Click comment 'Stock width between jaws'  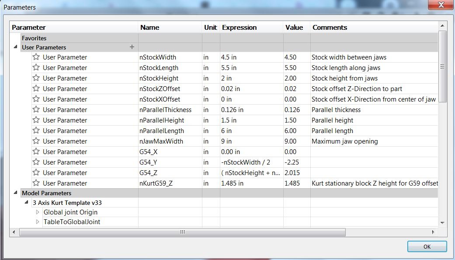coord(349,57)
